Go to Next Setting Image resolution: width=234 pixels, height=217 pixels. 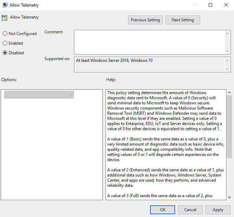(x=183, y=20)
